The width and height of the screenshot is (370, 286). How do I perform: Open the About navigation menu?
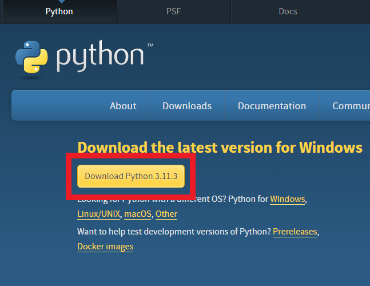(x=123, y=106)
